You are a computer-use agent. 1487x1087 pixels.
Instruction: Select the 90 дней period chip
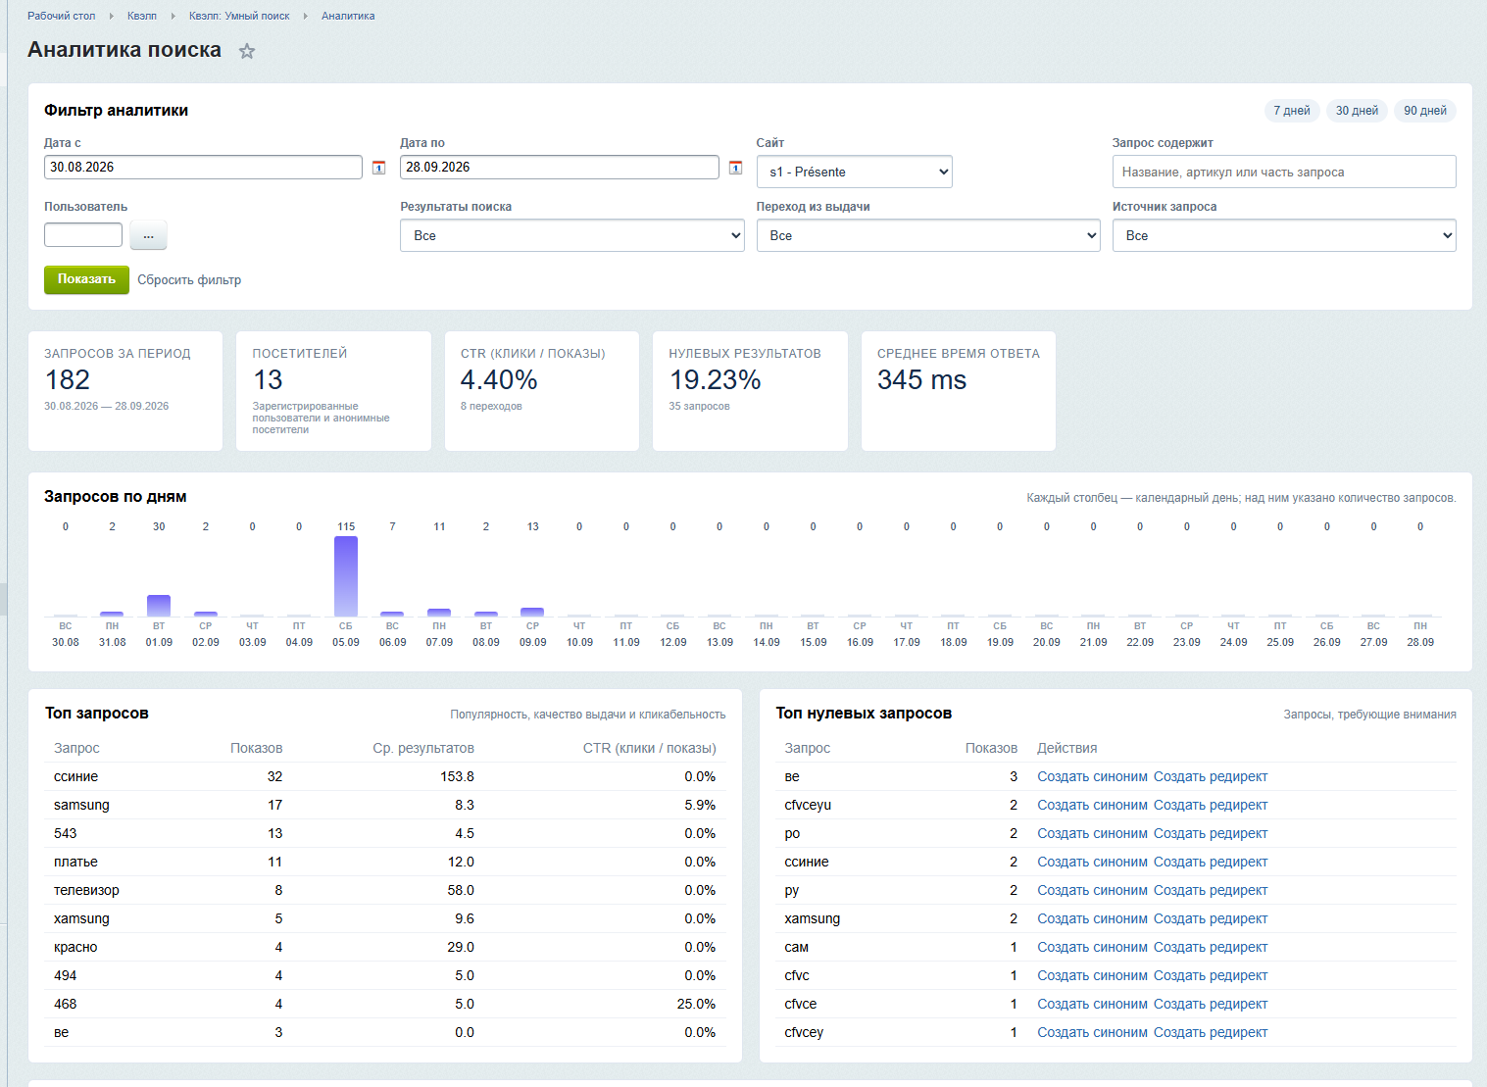click(x=1425, y=111)
